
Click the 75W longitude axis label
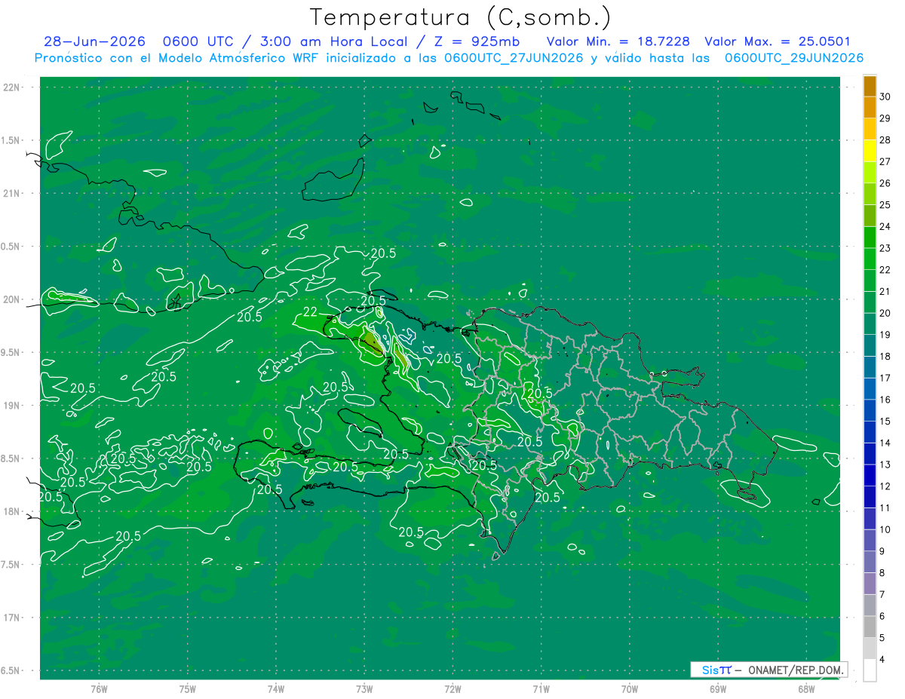(187, 688)
